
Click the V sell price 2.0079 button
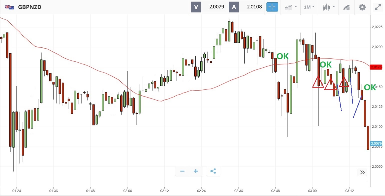[208, 7]
